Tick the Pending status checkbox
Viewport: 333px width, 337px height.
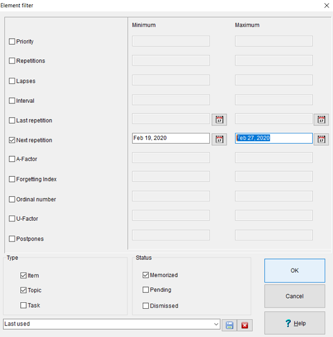tap(146, 290)
